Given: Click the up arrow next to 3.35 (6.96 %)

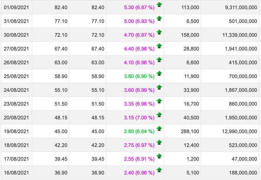Looking at the screenshot, I should pyautogui.click(x=159, y=101).
